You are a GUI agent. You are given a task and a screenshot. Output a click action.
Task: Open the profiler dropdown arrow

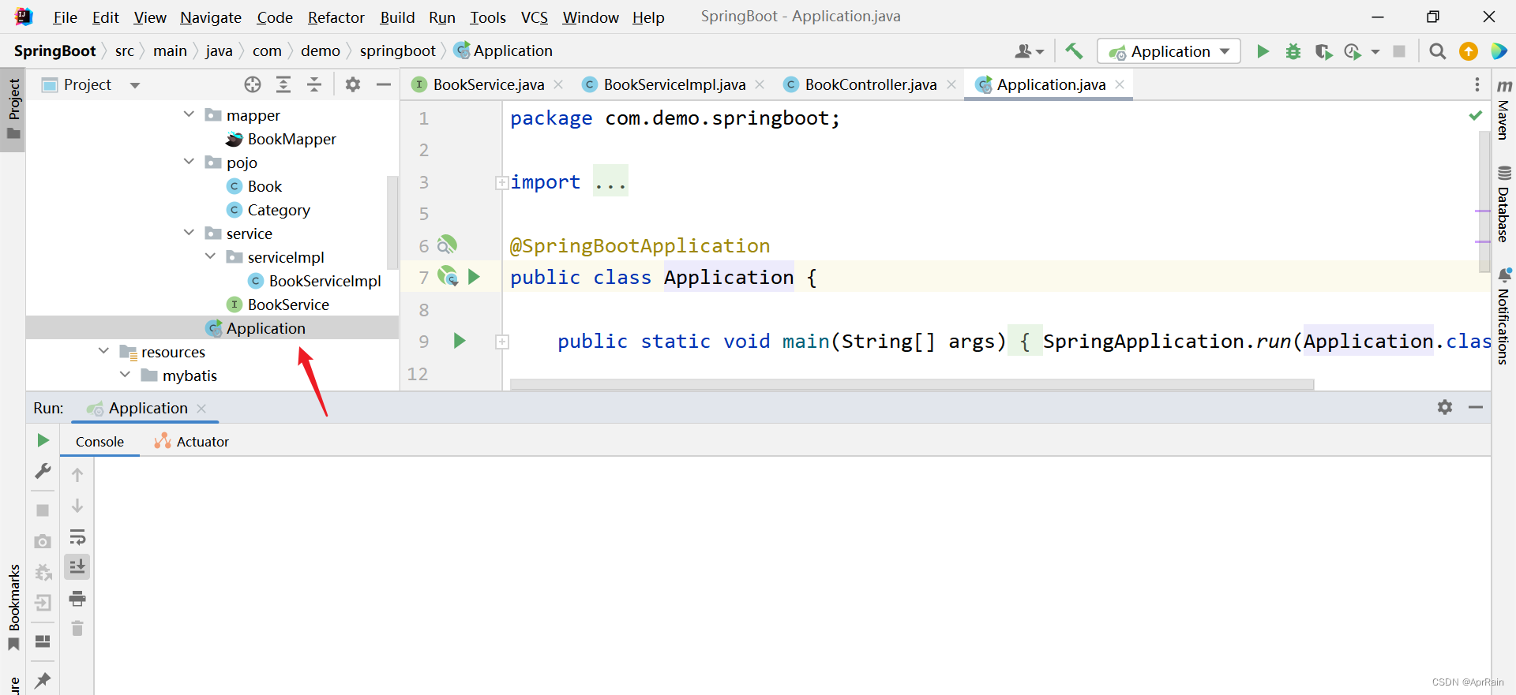click(x=1375, y=51)
